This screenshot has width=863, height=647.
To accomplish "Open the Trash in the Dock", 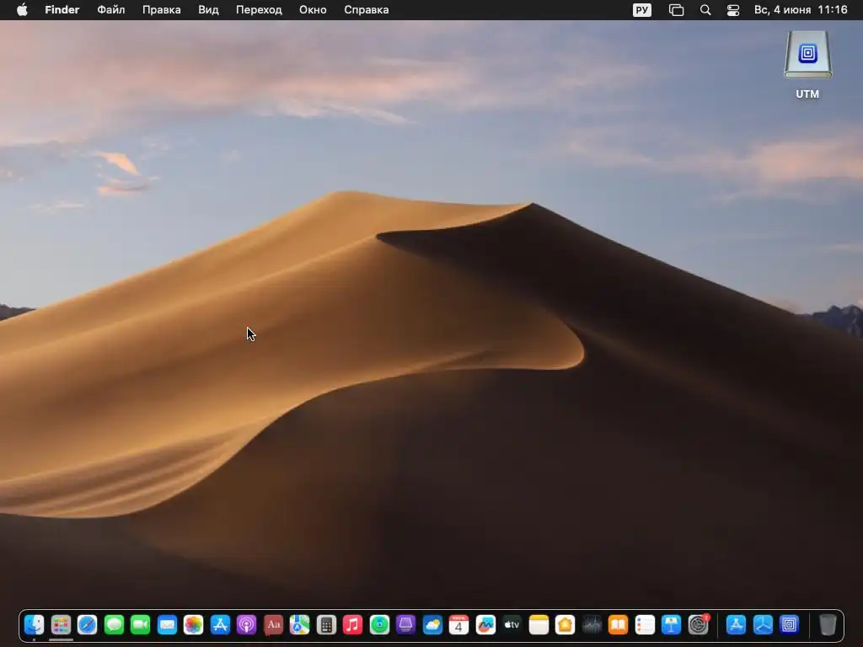I will click(828, 624).
